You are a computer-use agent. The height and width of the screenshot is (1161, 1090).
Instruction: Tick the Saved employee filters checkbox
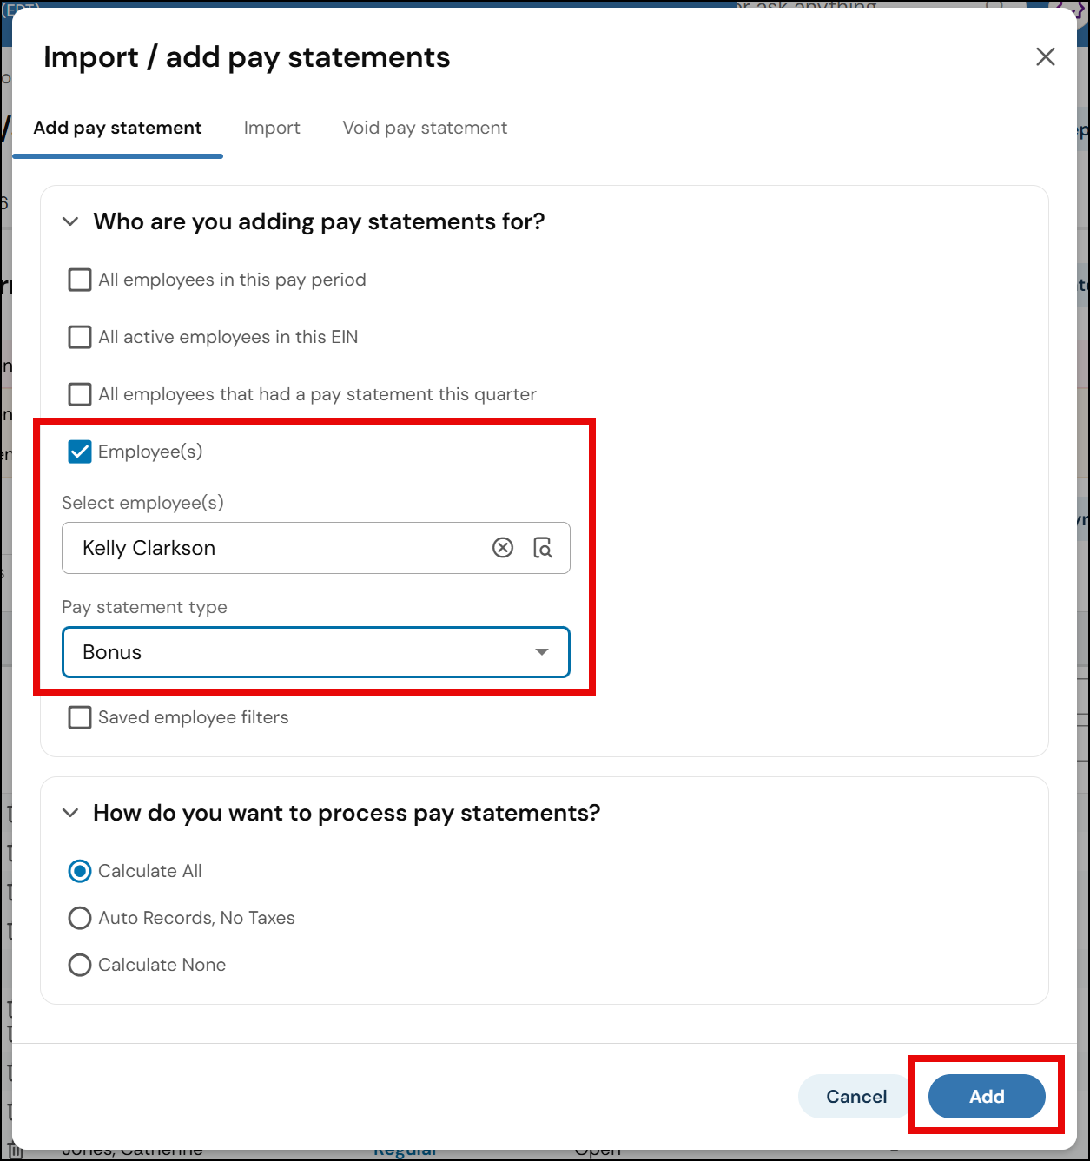(80, 717)
